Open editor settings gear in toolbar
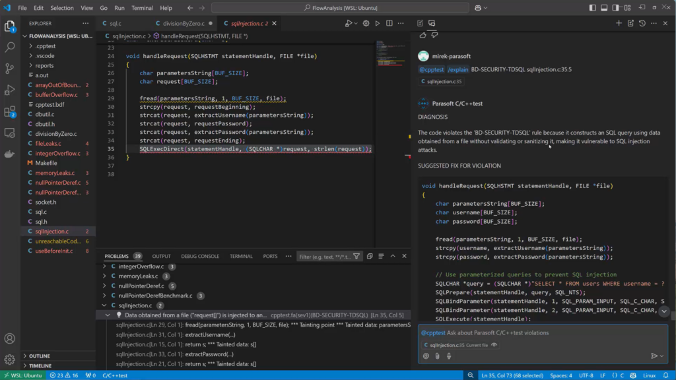This screenshot has height=380, width=676. tap(366, 23)
